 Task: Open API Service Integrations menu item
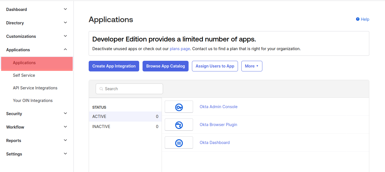click(35, 88)
